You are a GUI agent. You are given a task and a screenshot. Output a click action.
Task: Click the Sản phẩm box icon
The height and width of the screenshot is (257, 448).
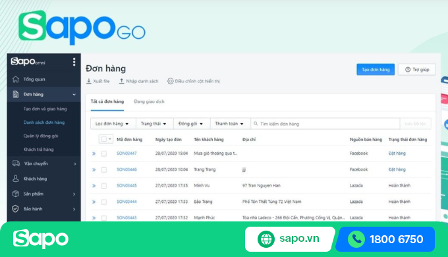point(16,194)
